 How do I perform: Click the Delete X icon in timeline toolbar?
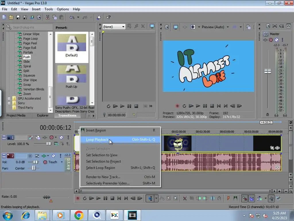[185, 198]
